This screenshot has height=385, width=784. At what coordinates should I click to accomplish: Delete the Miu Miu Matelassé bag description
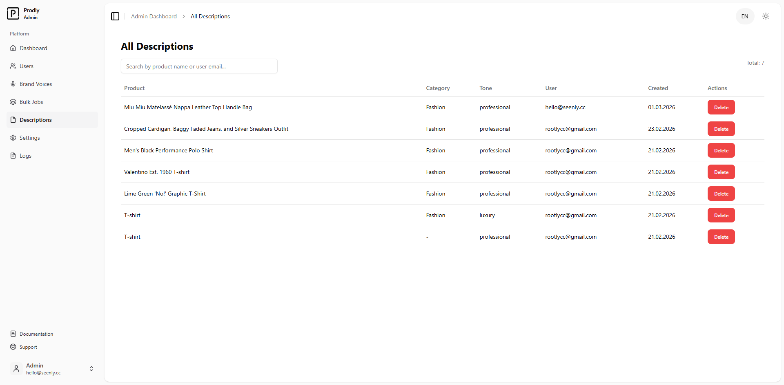pyautogui.click(x=721, y=108)
